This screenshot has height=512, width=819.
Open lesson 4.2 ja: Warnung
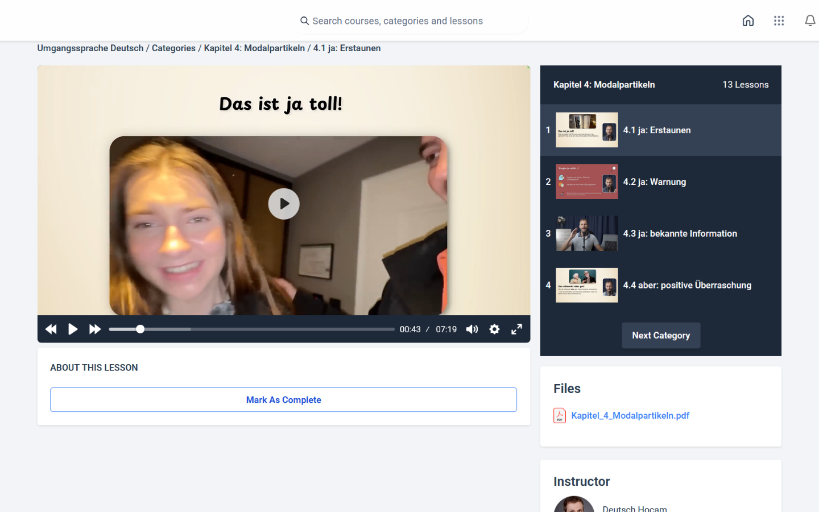click(654, 182)
